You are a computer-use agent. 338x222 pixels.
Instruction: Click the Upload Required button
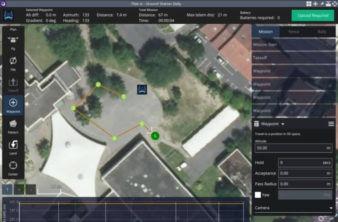tap(313, 16)
